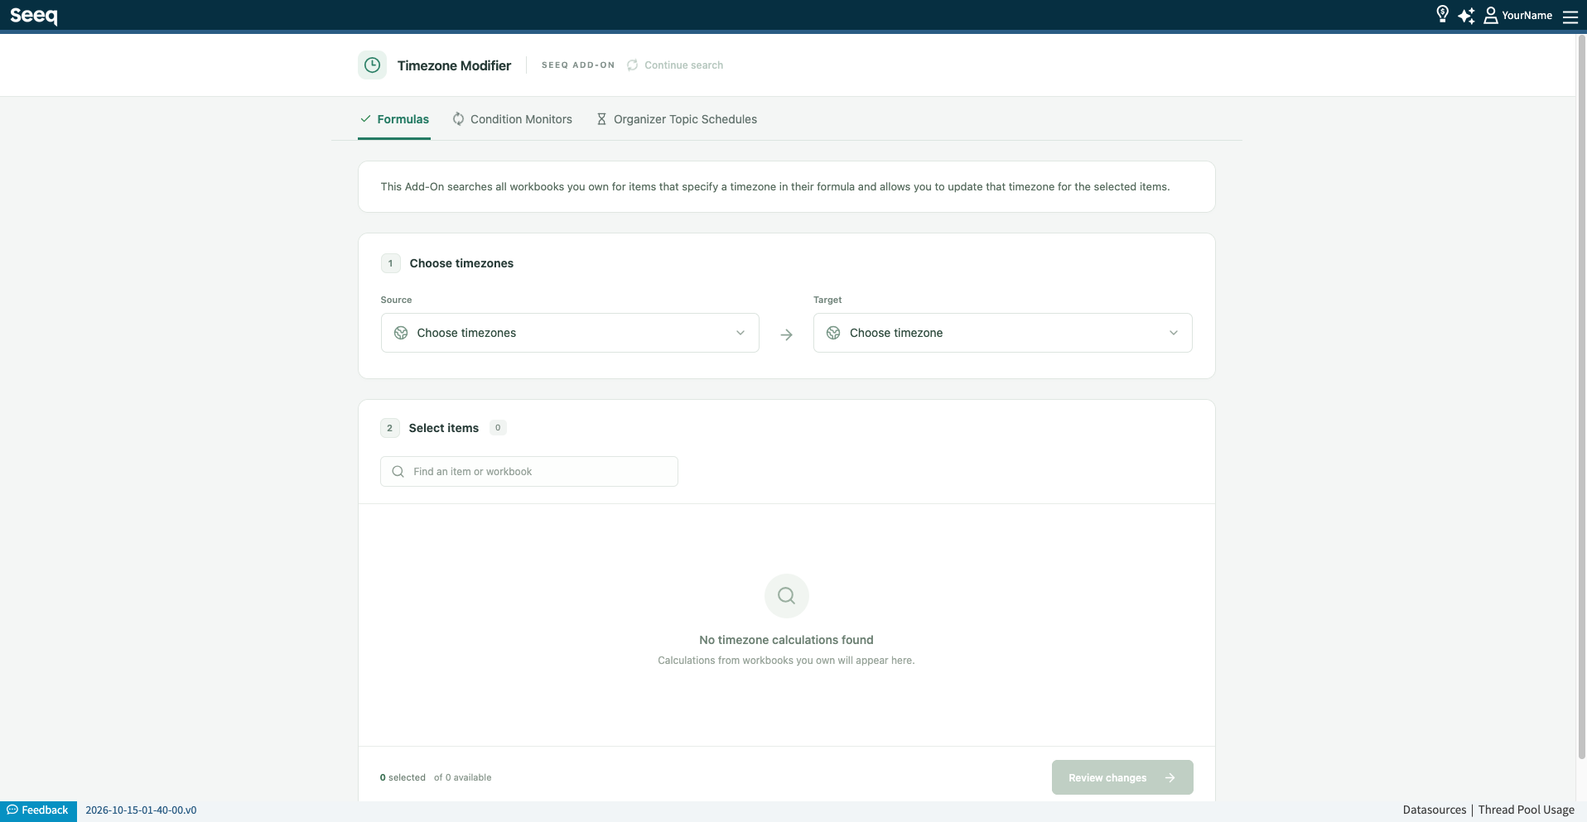Viewport: 1587px width, 822px height.
Task: Expand Source dropdown chevron arrow
Action: 740,333
